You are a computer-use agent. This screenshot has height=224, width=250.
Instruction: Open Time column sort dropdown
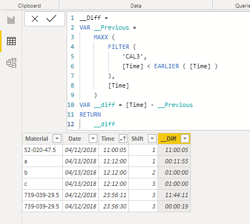click(x=123, y=139)
